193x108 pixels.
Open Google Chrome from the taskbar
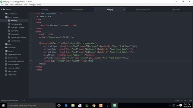(x=94, y=105)
